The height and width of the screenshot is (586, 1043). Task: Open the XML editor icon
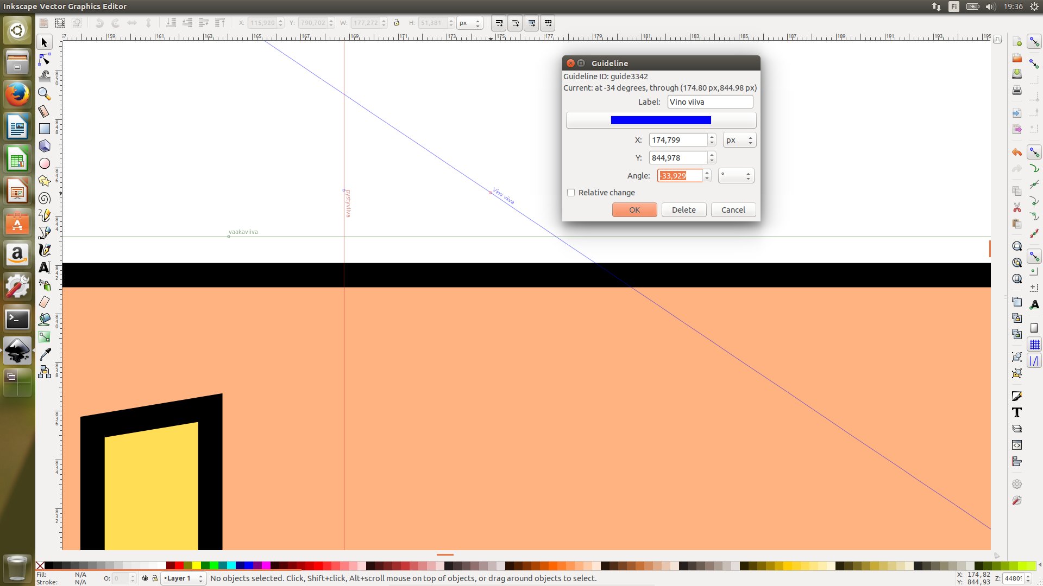tap(1017, 445)
